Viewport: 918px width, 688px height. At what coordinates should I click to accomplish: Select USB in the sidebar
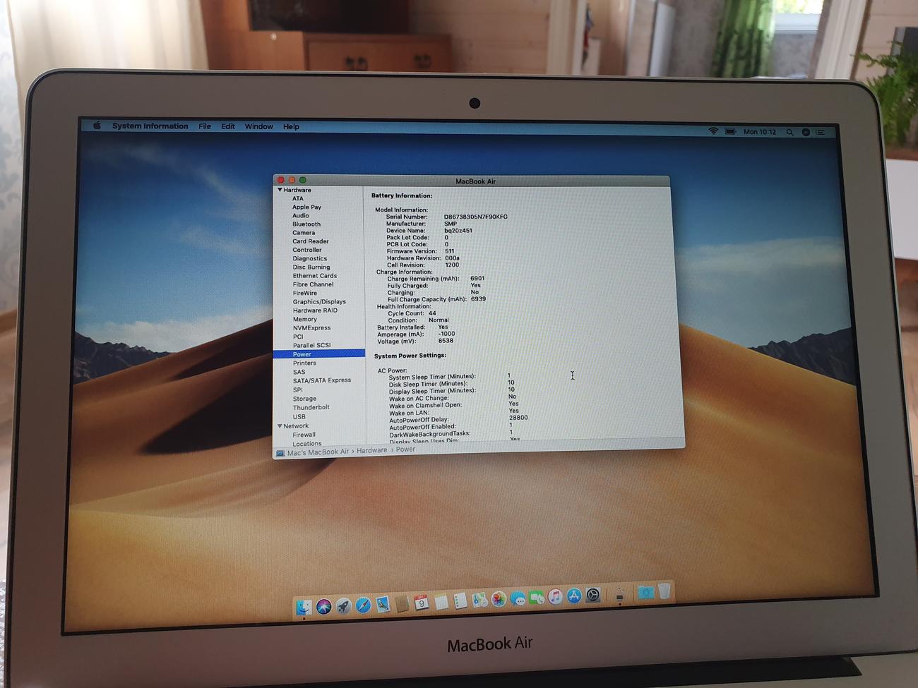(299, 416)
